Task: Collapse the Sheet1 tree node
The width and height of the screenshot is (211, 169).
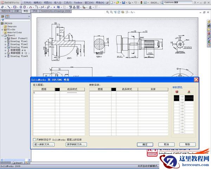Action: coord(2,35)
